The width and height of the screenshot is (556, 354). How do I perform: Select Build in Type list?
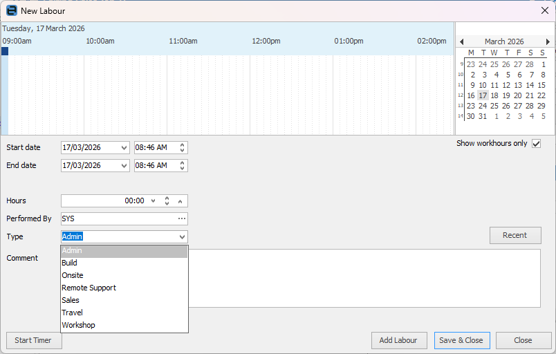coord(124,263)
